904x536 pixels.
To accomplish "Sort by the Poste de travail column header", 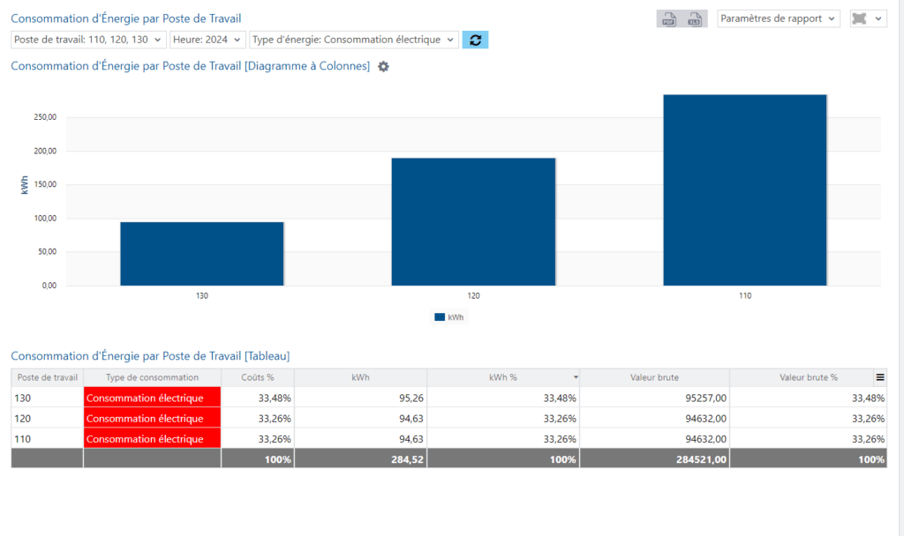I will point(48,377).
